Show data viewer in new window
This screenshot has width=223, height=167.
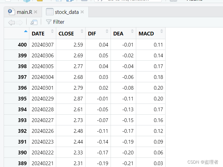point(34,22)
